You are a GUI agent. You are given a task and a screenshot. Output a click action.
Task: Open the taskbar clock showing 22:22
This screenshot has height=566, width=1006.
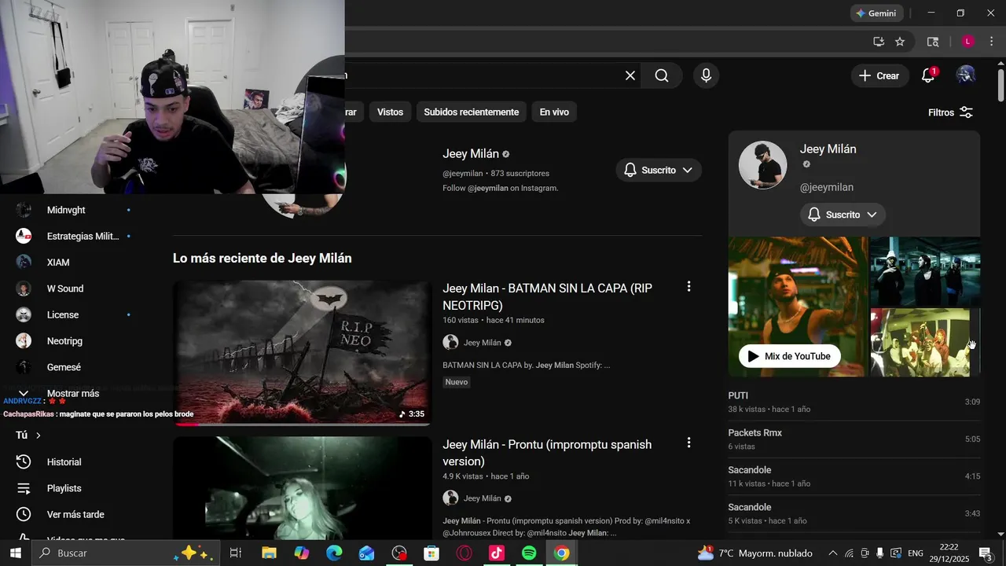(x=949, y=553)
